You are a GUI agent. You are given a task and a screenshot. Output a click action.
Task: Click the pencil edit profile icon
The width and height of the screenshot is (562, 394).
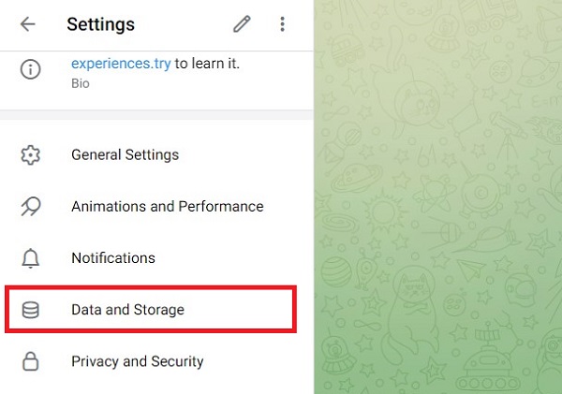243,24
